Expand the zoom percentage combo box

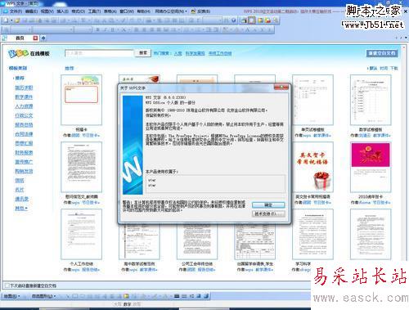tap(220, 20)
